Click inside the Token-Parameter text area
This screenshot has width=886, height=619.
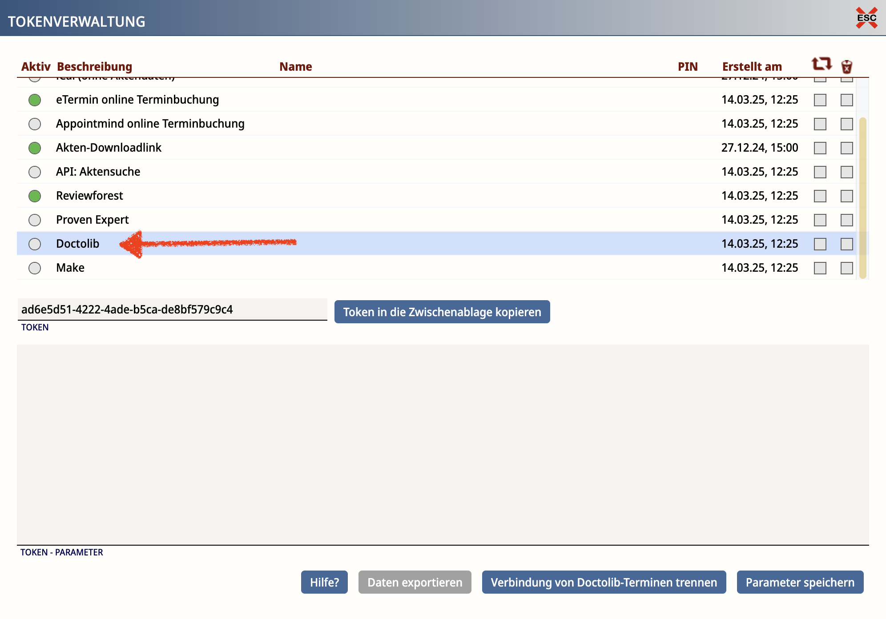(x=443, y=445)
